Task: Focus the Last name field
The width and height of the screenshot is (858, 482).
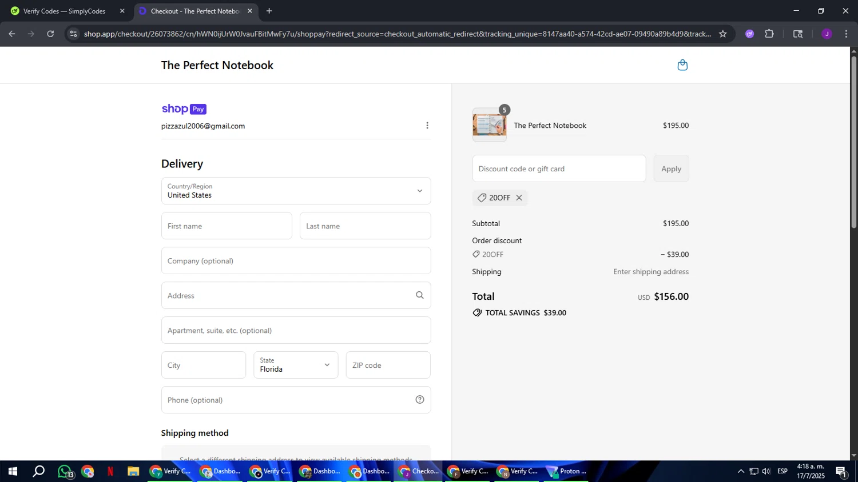Action: (x=365, y=226)
